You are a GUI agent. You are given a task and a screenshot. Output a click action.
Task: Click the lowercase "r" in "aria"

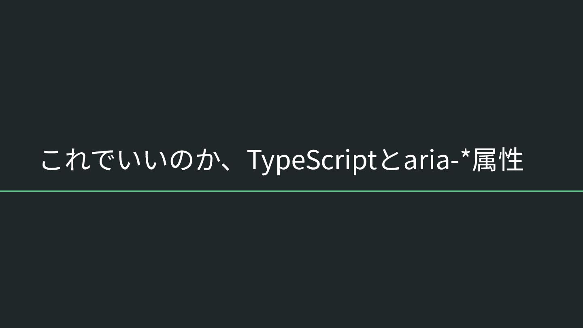422,162
